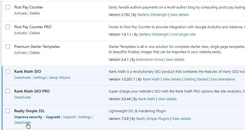Open Rank Math SEO Settings
Image resolution: width=245 pixels, height=130 pixels.
click(x=40, y=78)
